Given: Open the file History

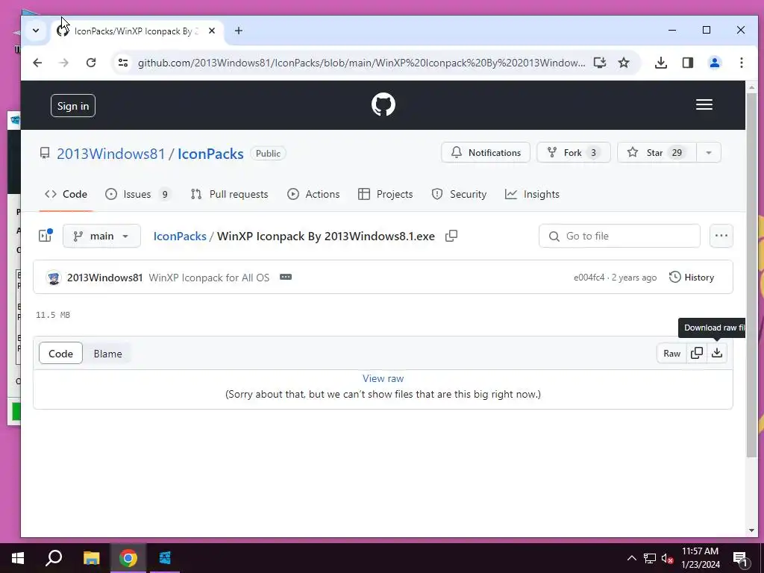Looking at the screenshot, I should point(692,278).
